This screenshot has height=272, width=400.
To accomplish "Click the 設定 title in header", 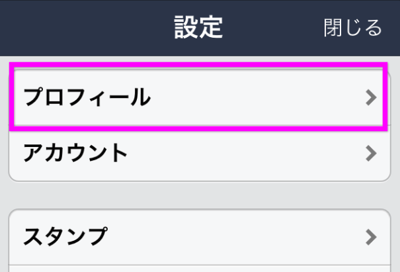I will pos(199,28).
